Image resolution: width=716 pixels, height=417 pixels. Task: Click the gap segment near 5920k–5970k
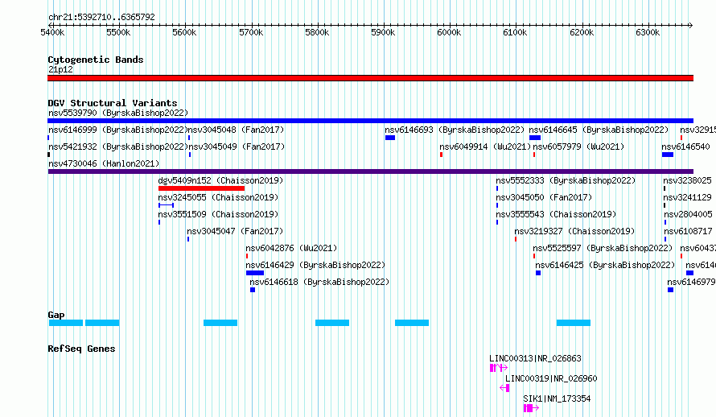[x=412, y=323]
